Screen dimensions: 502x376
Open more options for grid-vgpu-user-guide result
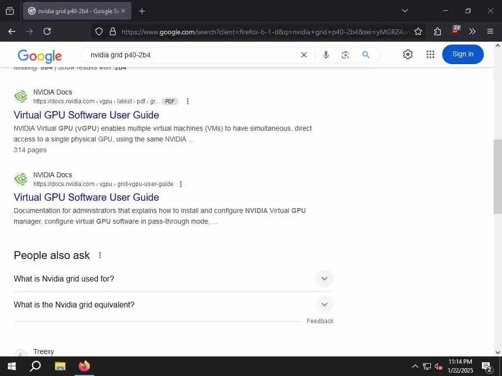pos(181,184)
